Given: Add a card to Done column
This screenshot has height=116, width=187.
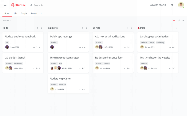Looking at the screenshot, I should click(172, 28).
